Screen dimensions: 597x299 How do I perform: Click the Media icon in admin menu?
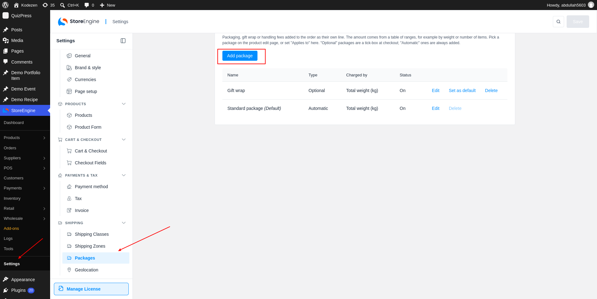click(6, 40)
